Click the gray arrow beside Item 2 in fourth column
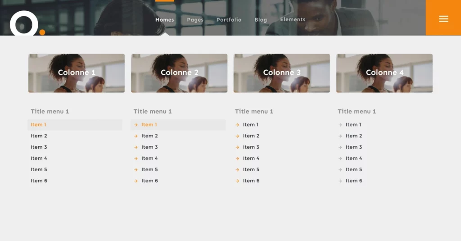The width and height of the screenshot is (461, 241). pyautogui.click(x=340, y=136)
